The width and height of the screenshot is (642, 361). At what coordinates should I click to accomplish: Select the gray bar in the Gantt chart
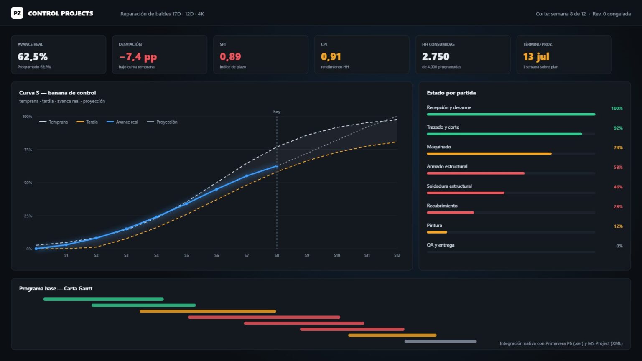[x=441, y=341]
